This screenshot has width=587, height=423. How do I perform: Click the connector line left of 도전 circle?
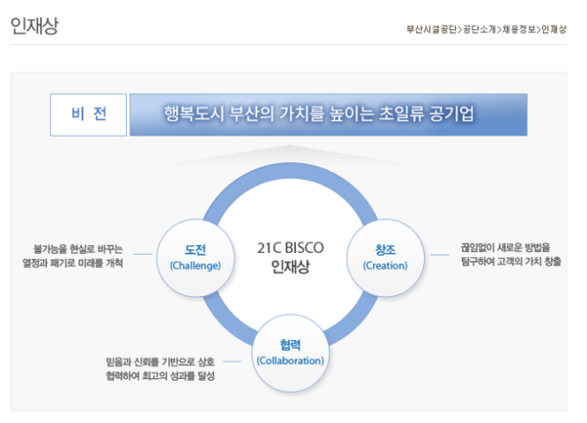[x=143, y=256]
